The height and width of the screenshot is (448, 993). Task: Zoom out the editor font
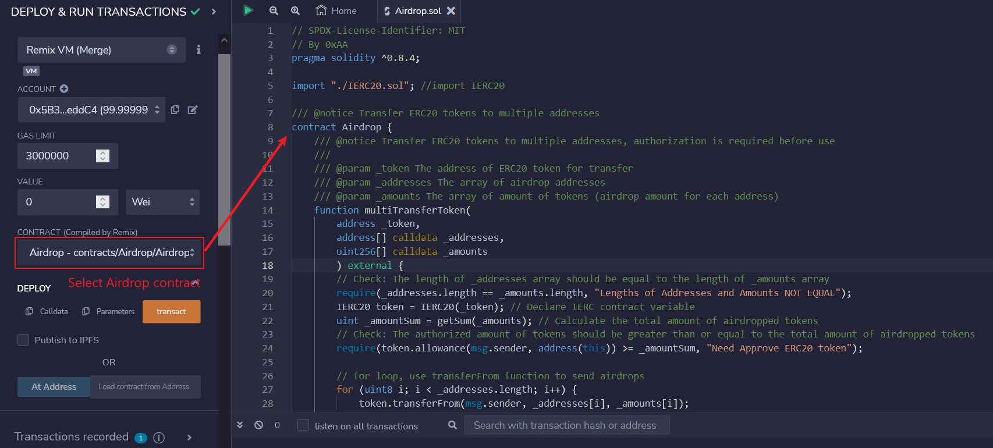point(274,10)
